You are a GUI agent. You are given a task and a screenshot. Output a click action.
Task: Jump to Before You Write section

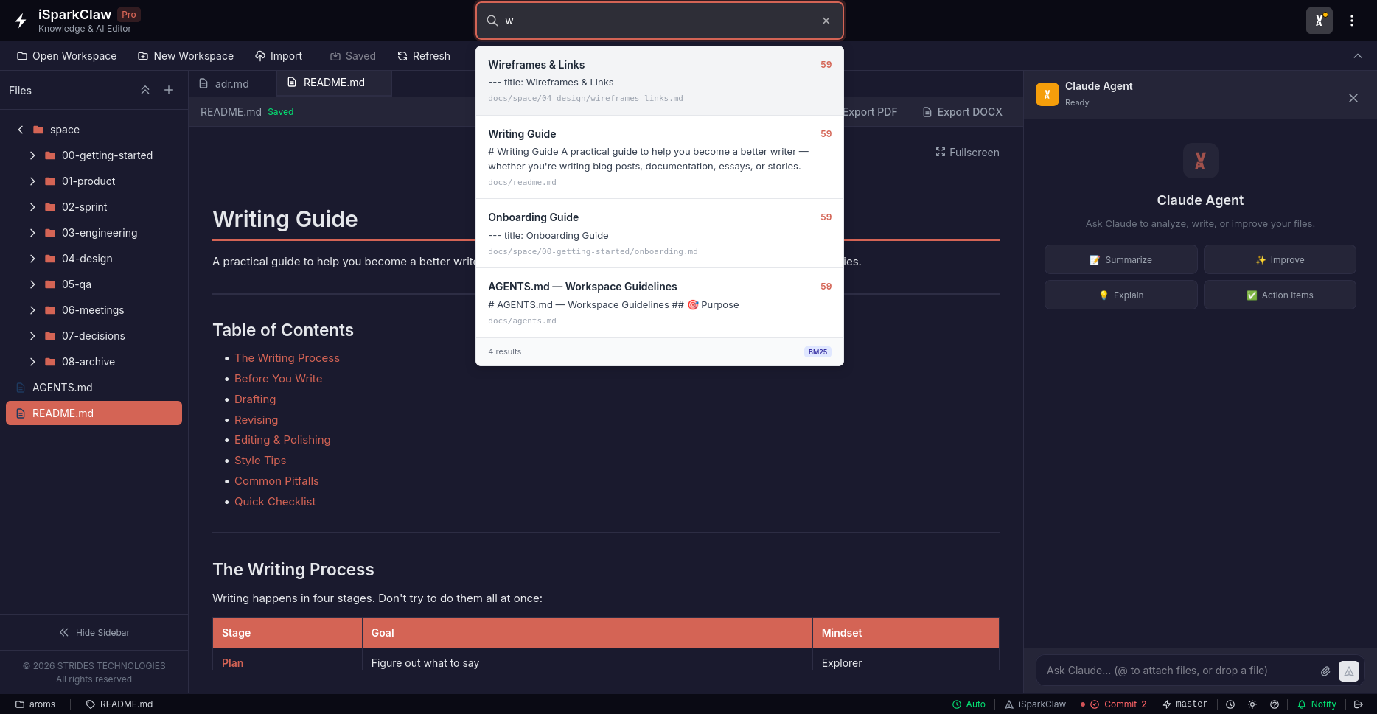pyautogui.click(x=278, y=379)
